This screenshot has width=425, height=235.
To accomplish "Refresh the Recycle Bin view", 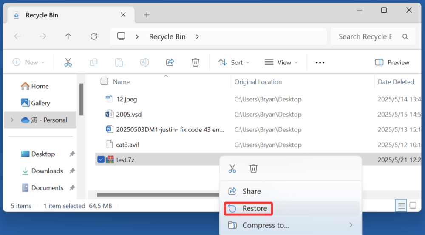I will (94, 36).
